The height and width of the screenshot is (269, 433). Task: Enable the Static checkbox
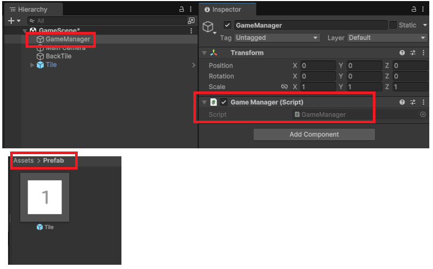click(x=393, y=25)
